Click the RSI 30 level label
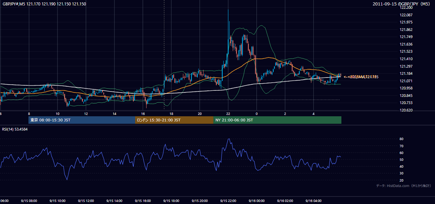This screenshot has width=435, height=204. (401, 173)
